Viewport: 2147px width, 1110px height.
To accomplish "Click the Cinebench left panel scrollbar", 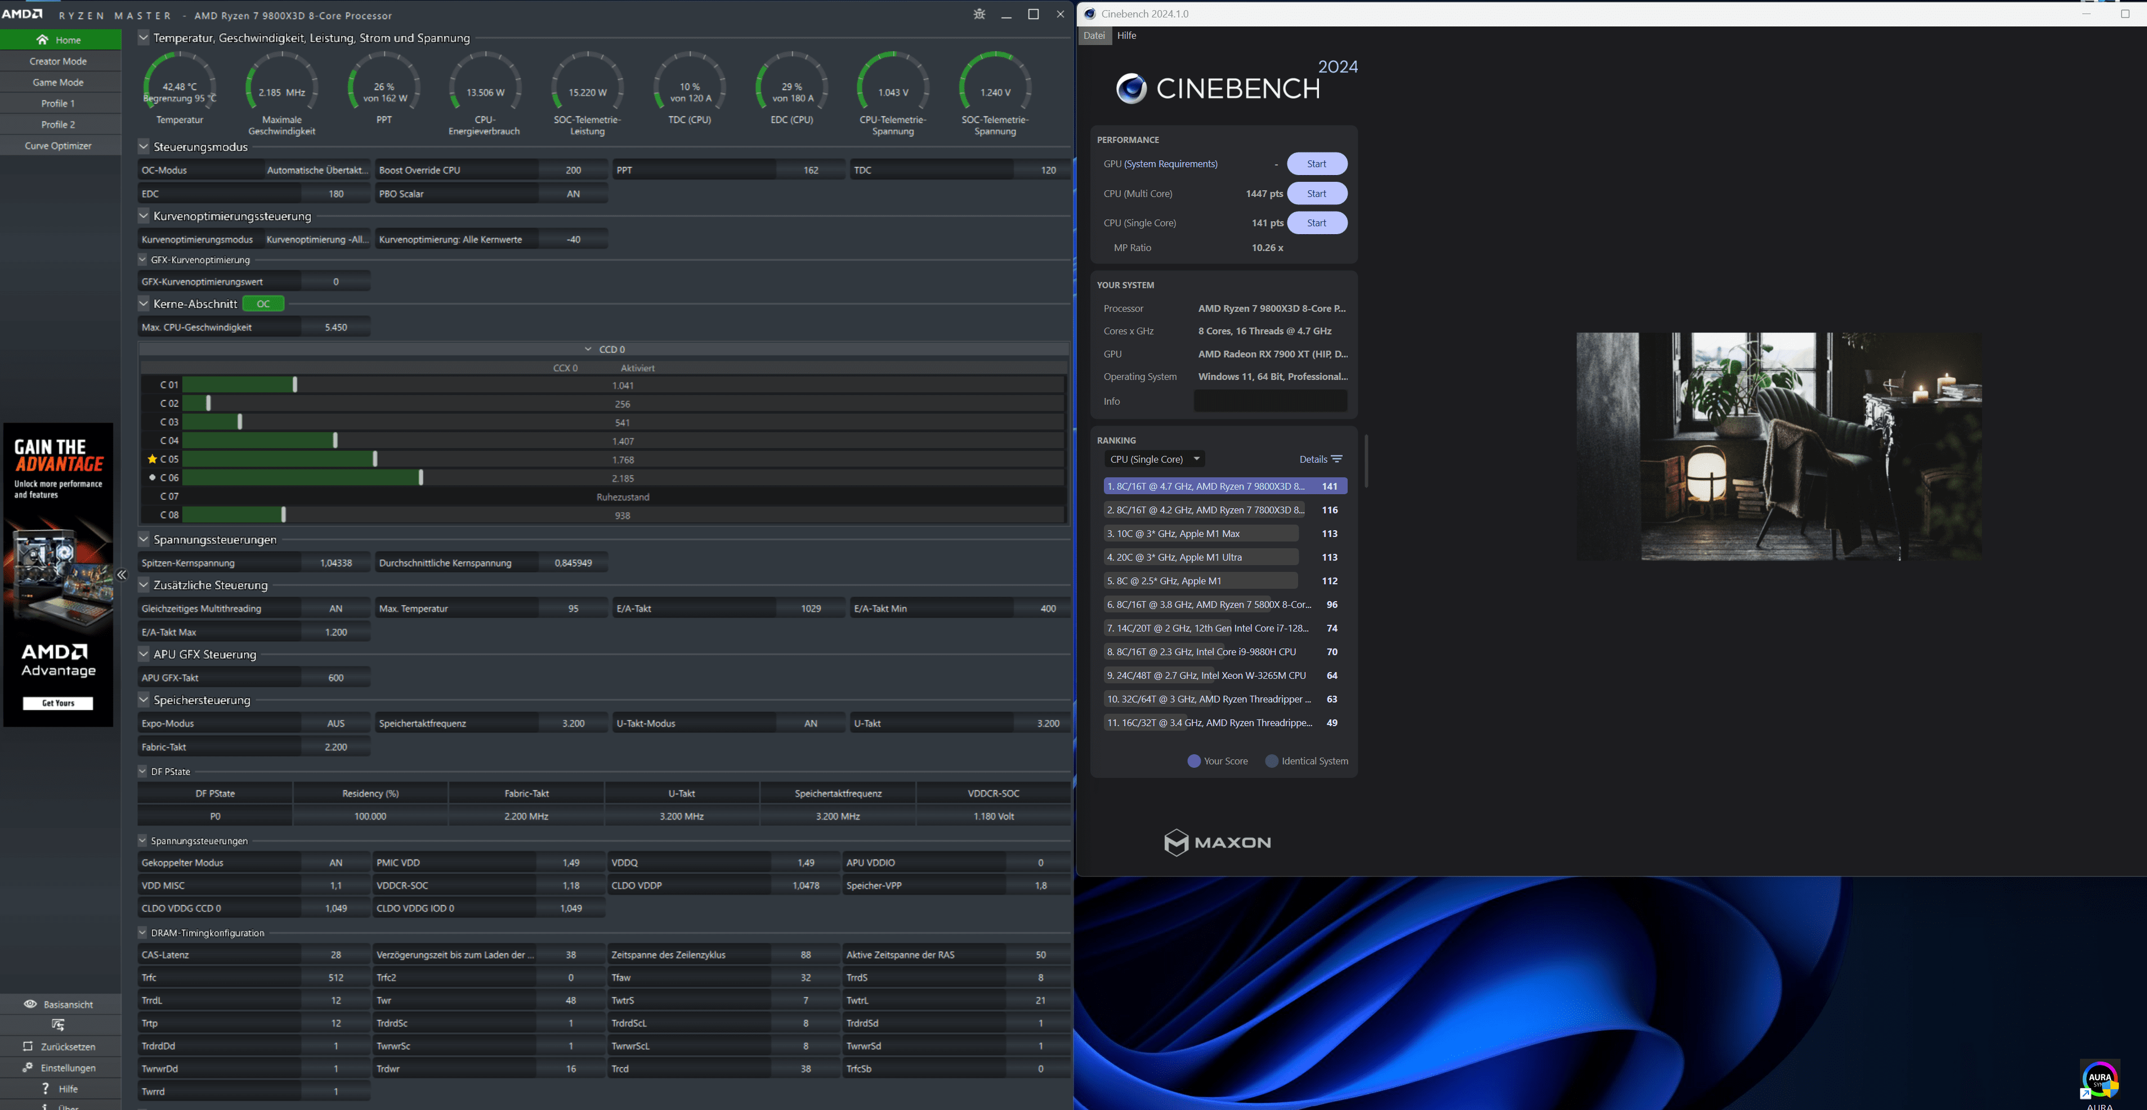I will 1366,461.
